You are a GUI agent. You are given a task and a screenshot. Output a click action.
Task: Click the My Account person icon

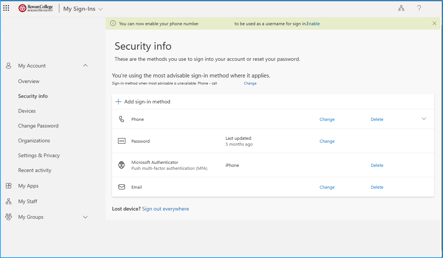pyautogui.click(x=8, y=66)
